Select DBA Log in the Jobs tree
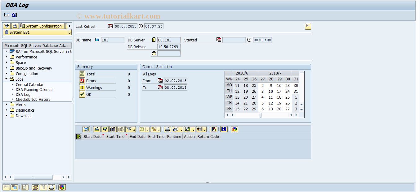 click(23, 94)
